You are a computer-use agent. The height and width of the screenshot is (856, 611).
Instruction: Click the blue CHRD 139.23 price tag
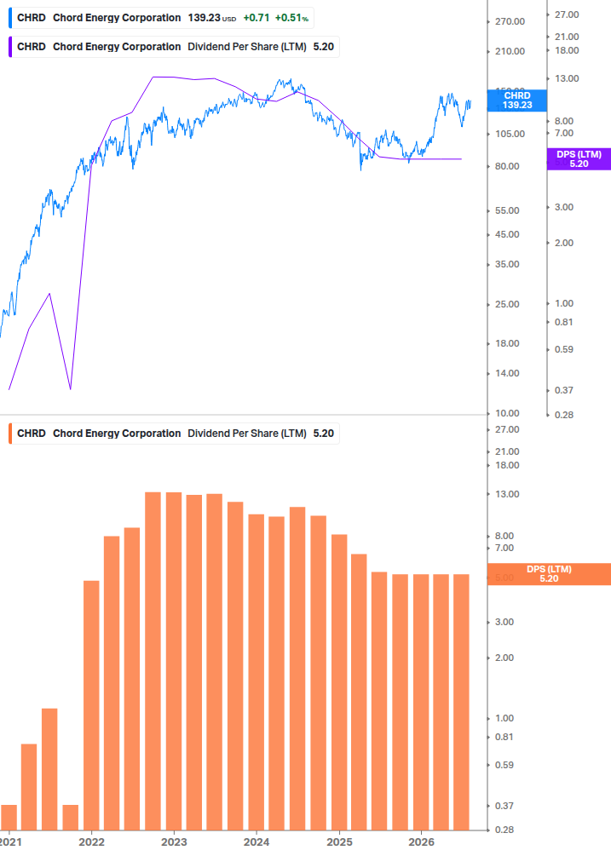click(517, 101)
